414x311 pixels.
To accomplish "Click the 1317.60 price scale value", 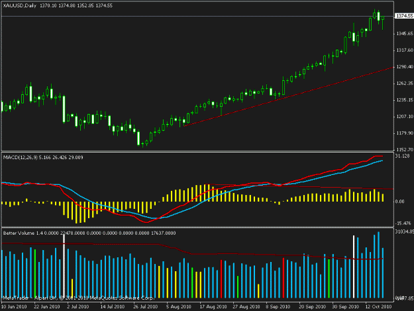I will click(x=405, y=50).
